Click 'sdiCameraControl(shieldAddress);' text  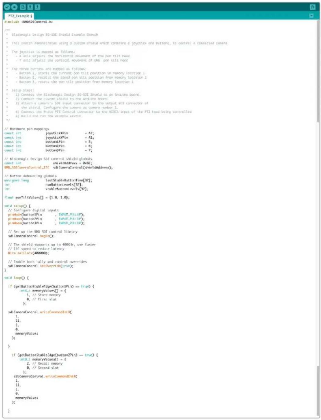[x=83, y=168]
